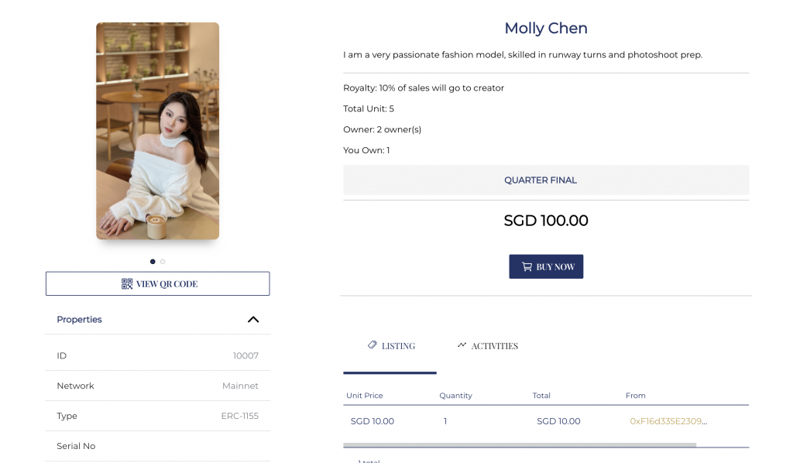
Task: Click the trend-line icon beside Activities
Action: [462, 345]
